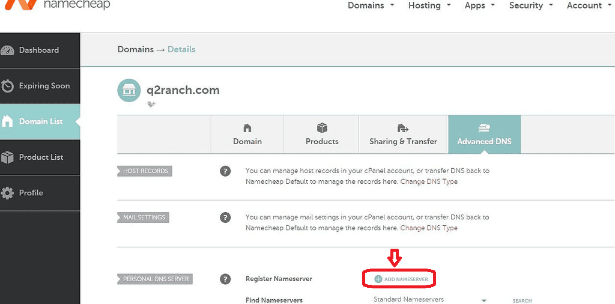Open the Domains top menu
The image size is (615, 304).
click(371, 5)
